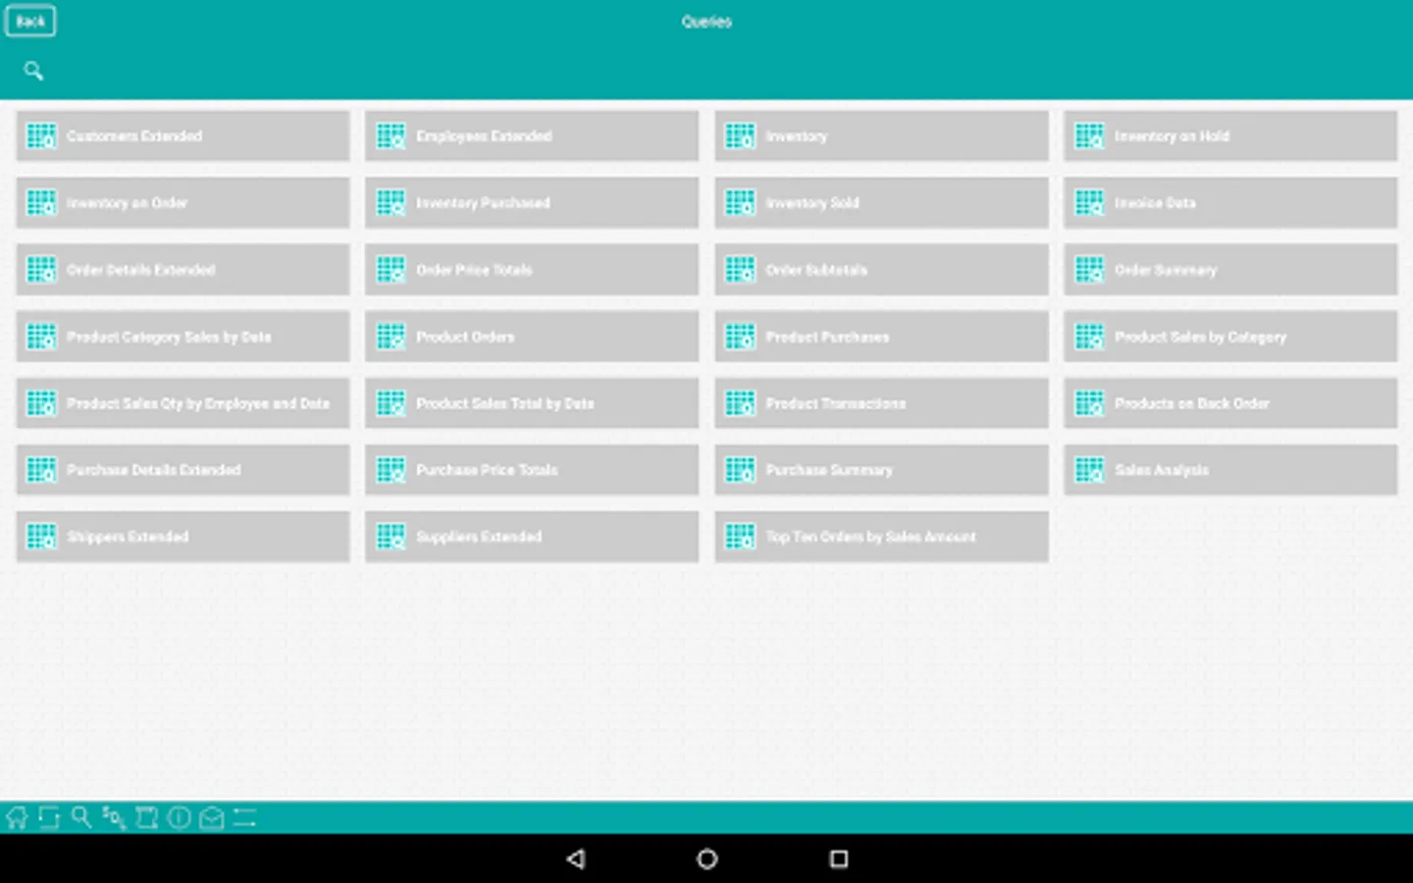
Task: Click the table icon beside Employees Extended
Action: pyautogui.click(x=391, y=135)
